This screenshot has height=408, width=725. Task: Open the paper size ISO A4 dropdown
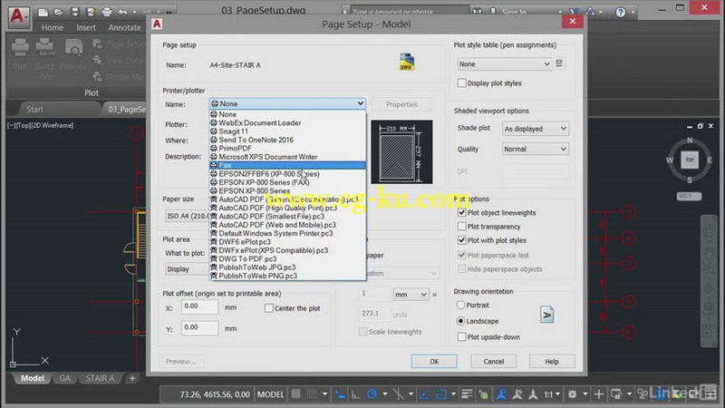click(188, 216)
